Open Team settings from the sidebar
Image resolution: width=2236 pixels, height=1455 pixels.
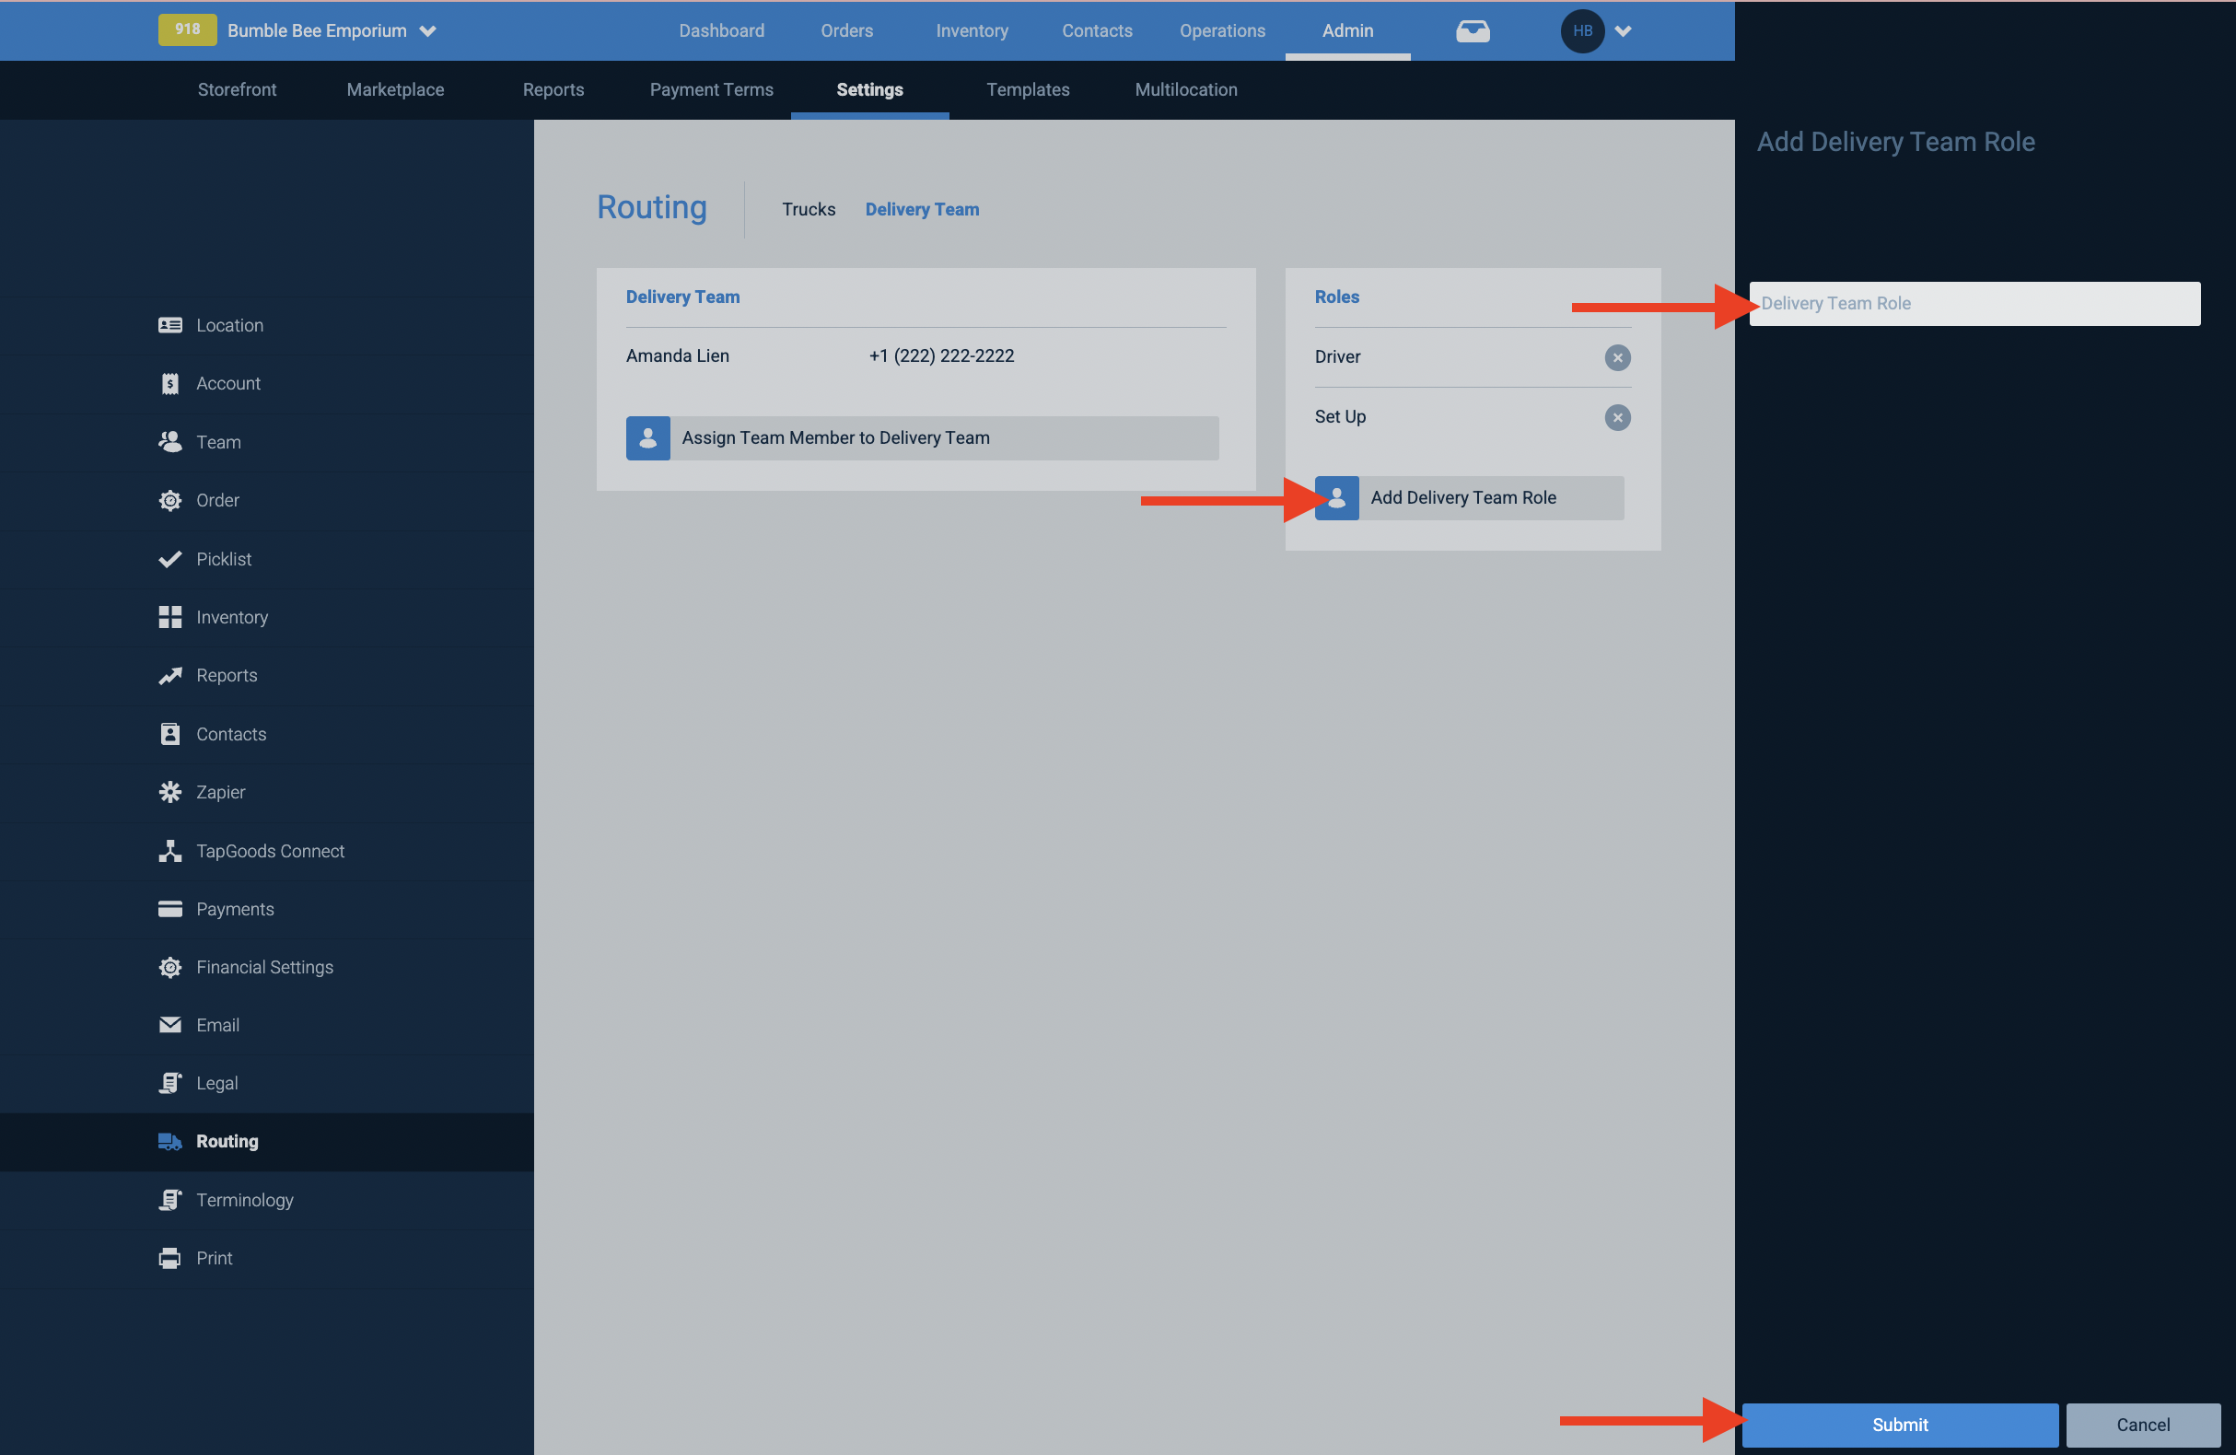pos(170,441)
